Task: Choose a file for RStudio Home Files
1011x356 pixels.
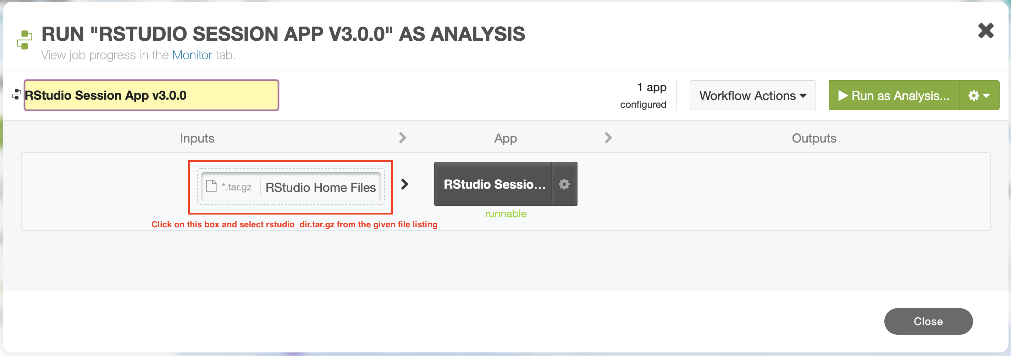Action: click(320, 187)
